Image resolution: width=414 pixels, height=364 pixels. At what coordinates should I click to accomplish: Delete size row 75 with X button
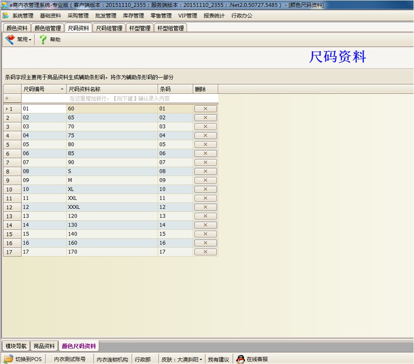coord(205,135)
